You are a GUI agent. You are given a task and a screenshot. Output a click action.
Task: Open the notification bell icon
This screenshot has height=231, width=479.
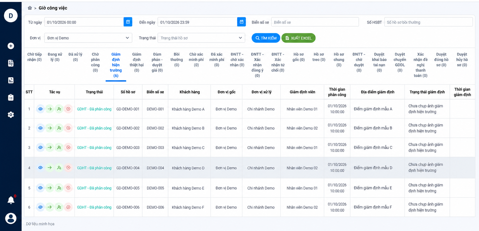point(11,200)
